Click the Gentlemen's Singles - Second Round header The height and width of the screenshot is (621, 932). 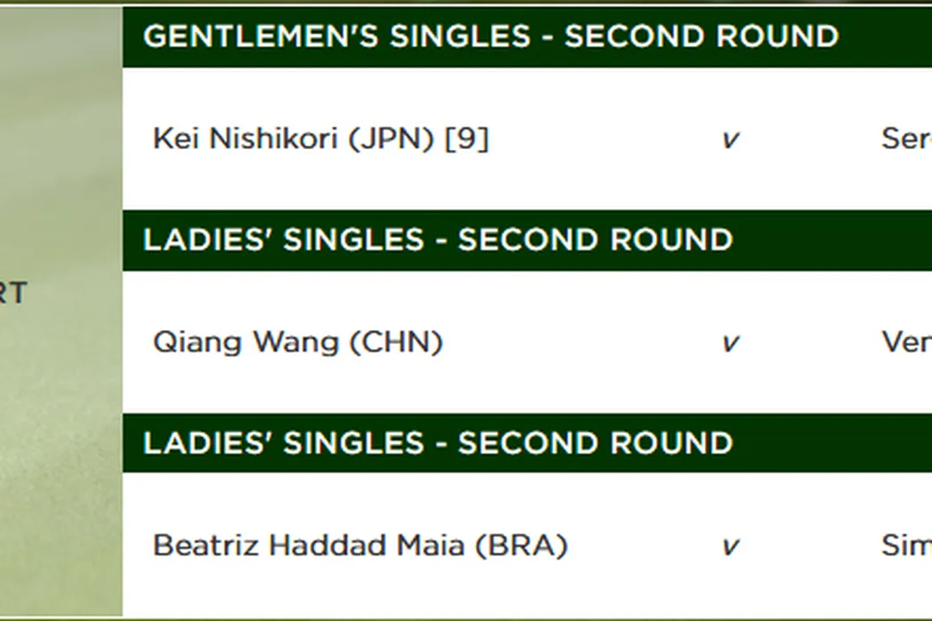coord(491,36)
